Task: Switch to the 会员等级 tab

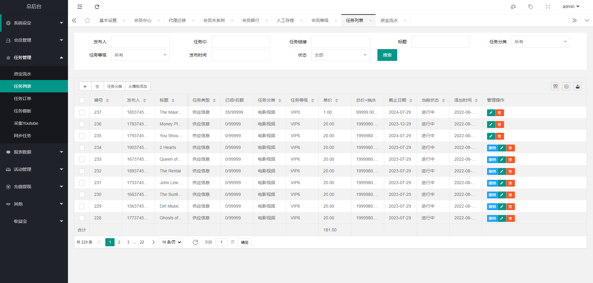Action: (320, 20)
